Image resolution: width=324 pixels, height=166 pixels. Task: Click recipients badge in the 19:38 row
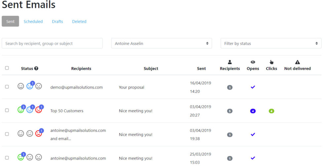229,135
